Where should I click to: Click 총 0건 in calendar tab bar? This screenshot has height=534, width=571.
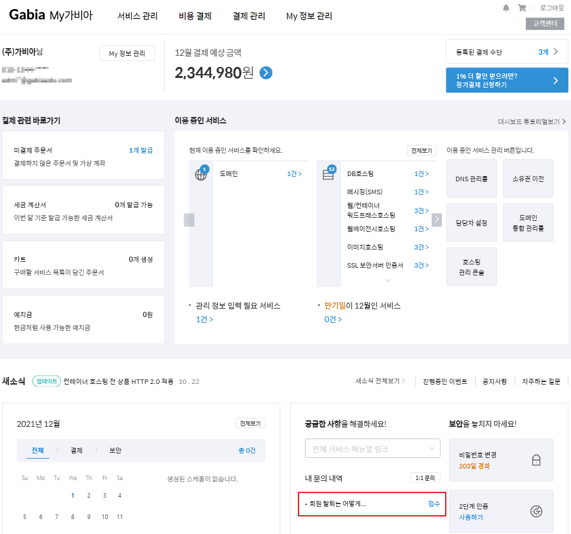point(247,451)
